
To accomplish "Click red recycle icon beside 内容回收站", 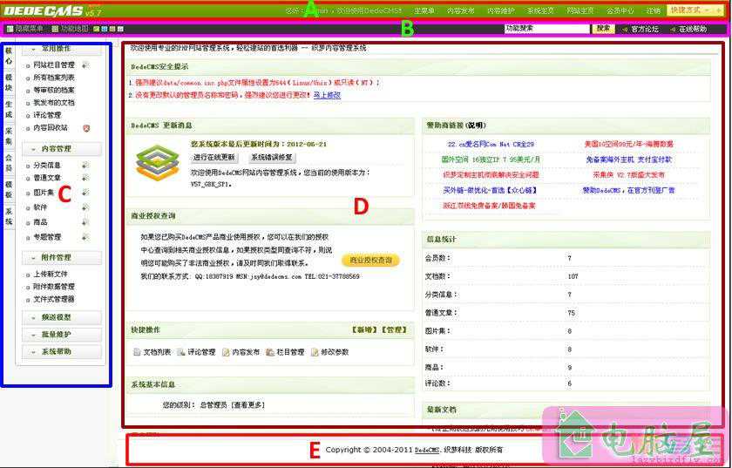I will point(86,128).
